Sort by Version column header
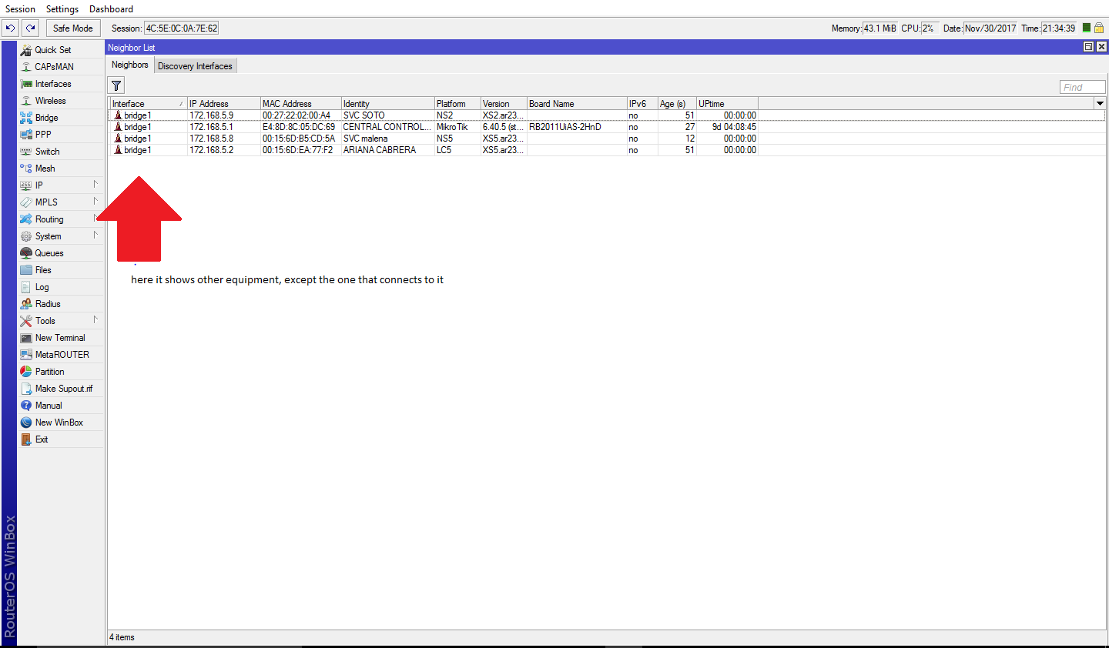This screenshot has height=648, width=1109. point(504,103)
